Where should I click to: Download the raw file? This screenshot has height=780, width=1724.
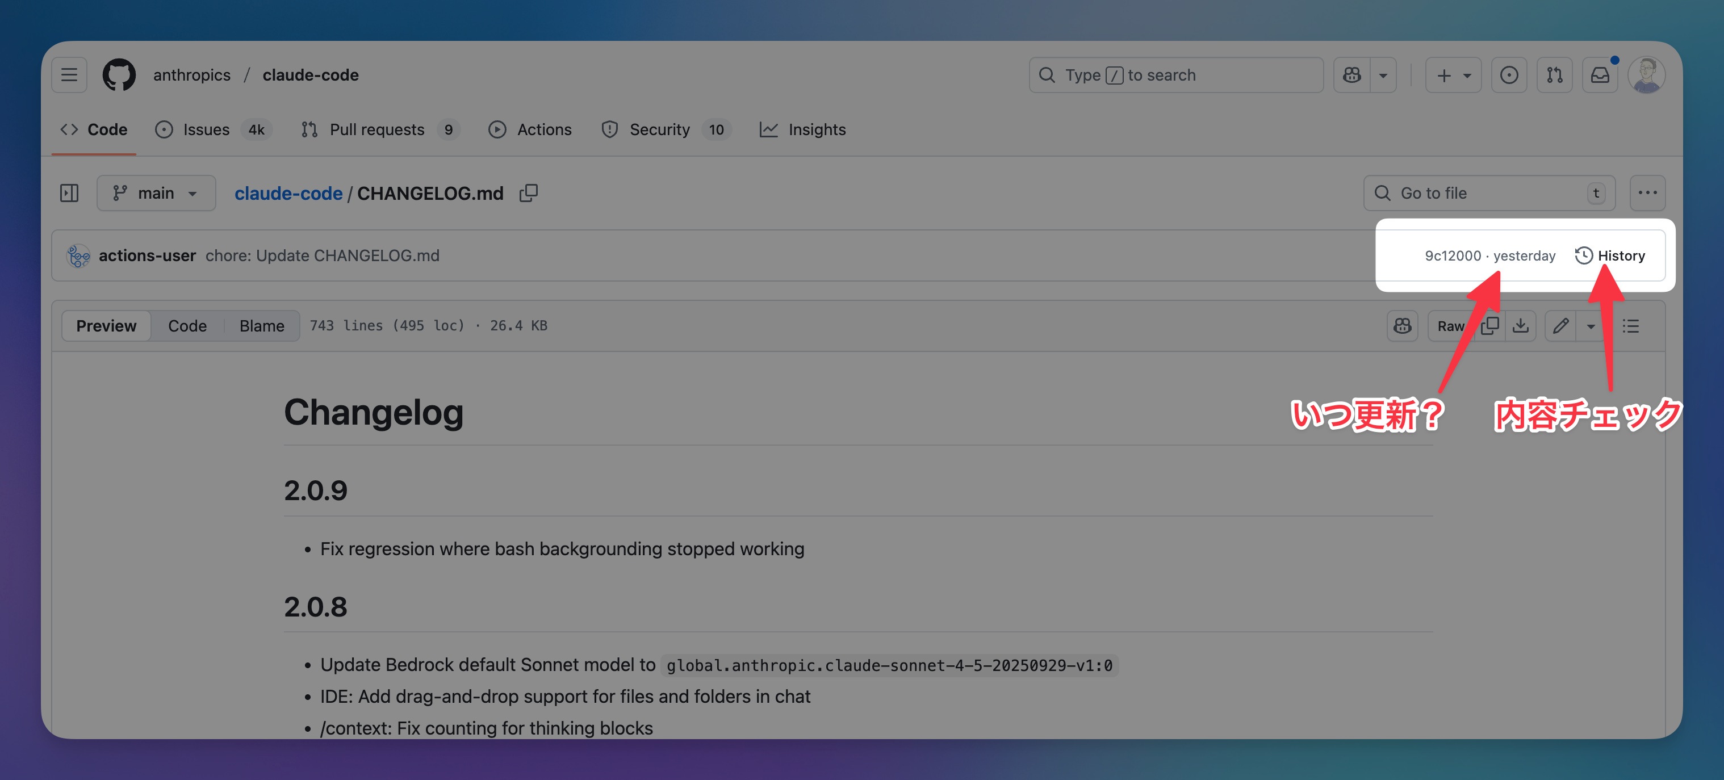(1521, 326)
